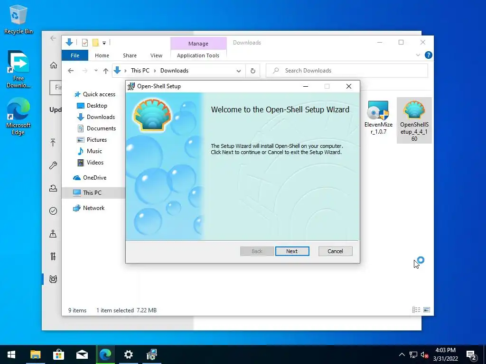Image resolution: width=486 pixels, height=364 pixels.
Task: Select the Application Tools tab
Action: click(198, 55)
